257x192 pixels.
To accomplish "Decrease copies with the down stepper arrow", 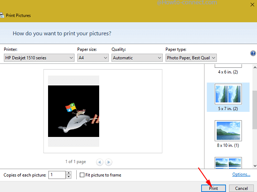I will point(69,177).
